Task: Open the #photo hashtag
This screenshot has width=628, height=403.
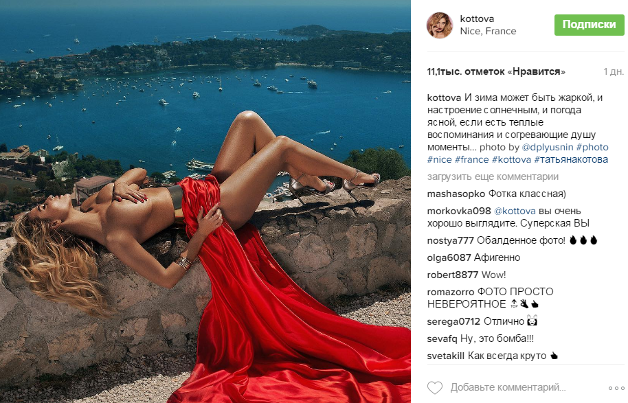Action: (592, 148)
